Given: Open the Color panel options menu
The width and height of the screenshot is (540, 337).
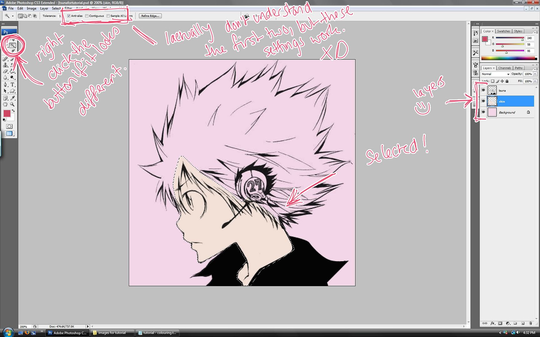Looking at the screenshot, I should click(x=536, y=32).
